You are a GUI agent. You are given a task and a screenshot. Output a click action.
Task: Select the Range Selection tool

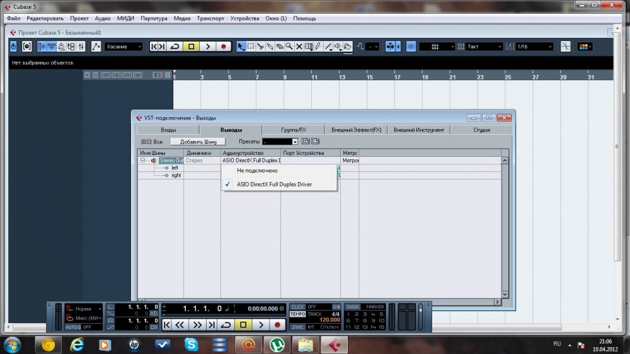(251, 47)
